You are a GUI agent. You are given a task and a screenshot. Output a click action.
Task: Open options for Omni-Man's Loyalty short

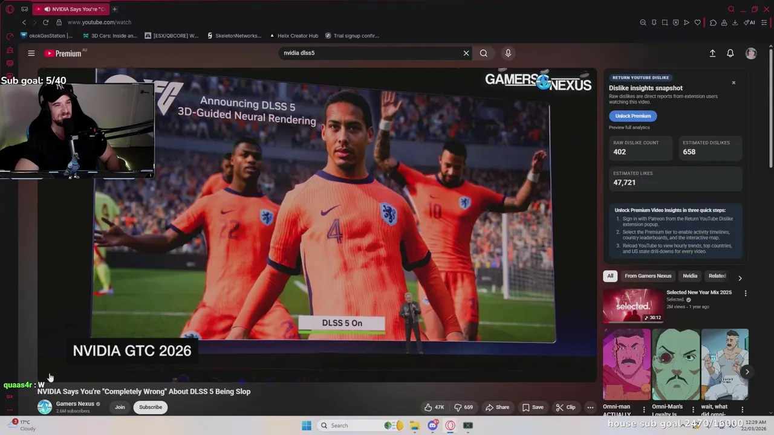693,409
